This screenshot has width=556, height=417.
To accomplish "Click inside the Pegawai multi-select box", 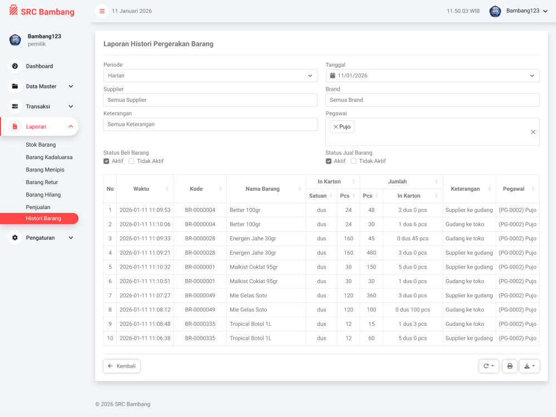I will pos(432,132).
